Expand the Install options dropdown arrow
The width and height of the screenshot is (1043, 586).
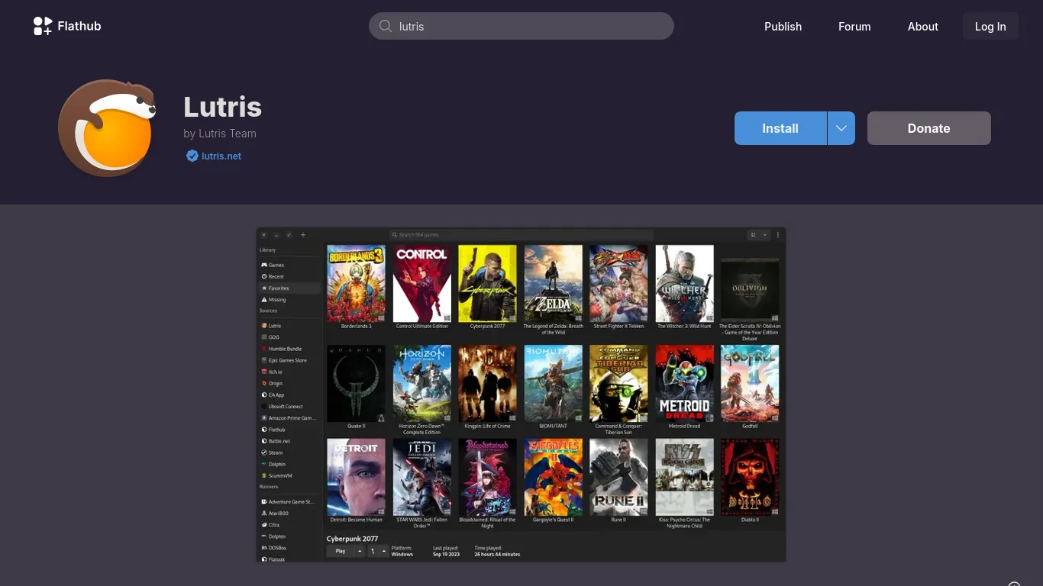pyautogui.click(x=841, y=128)
